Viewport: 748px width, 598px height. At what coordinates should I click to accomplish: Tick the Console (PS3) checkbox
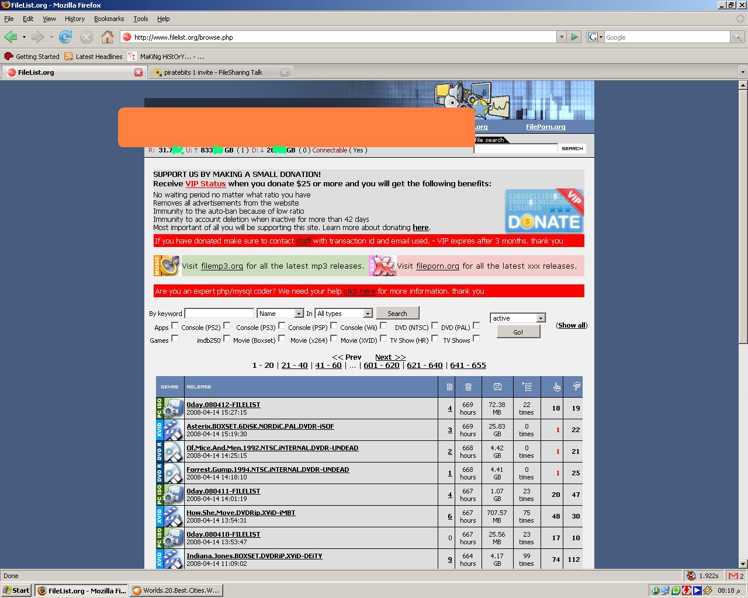point(282,326)
